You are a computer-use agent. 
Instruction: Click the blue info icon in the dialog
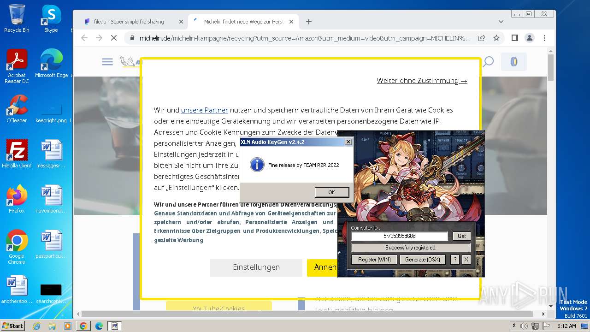257,165
